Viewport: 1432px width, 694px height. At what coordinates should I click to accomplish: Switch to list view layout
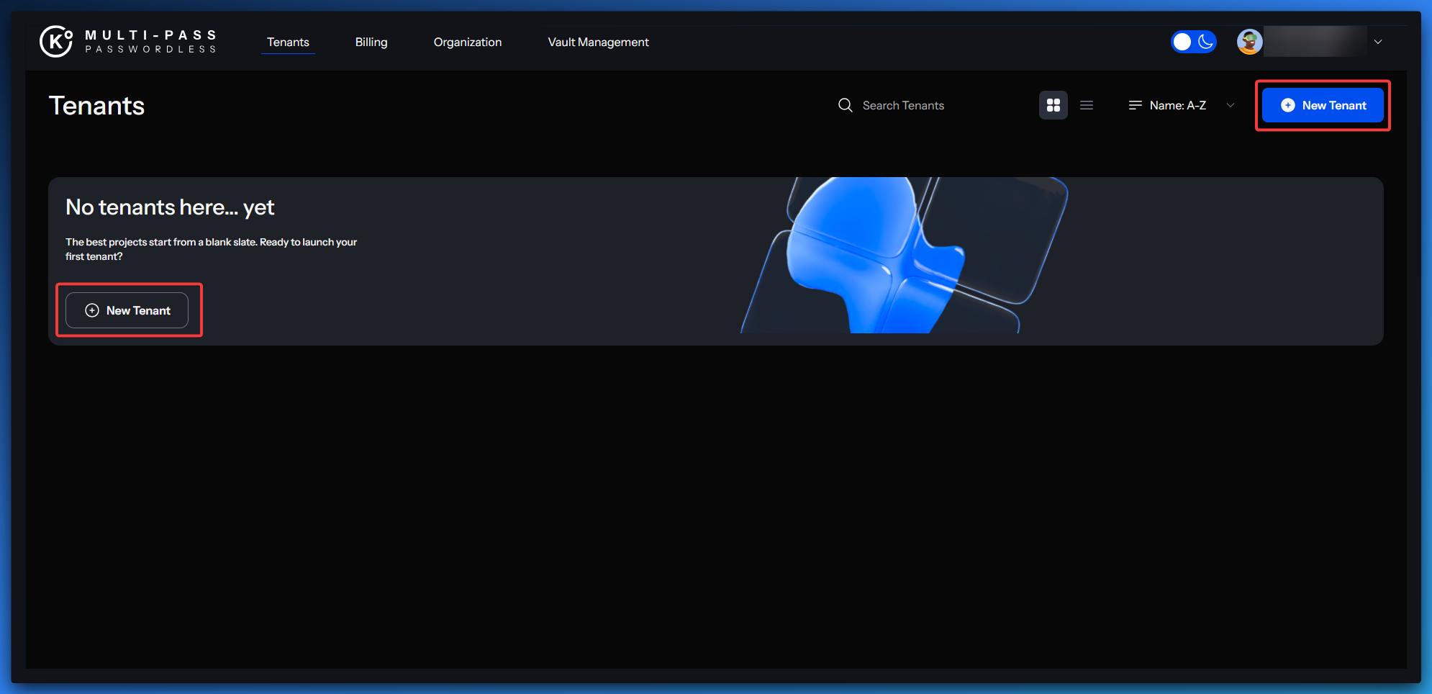coord(1087,105)
